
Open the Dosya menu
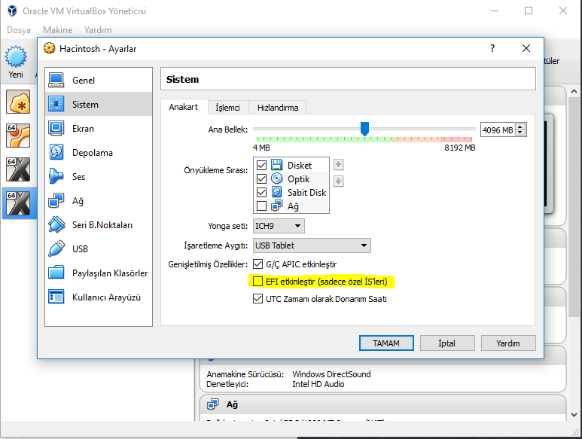pyautogui.click(x=19, y=29)
